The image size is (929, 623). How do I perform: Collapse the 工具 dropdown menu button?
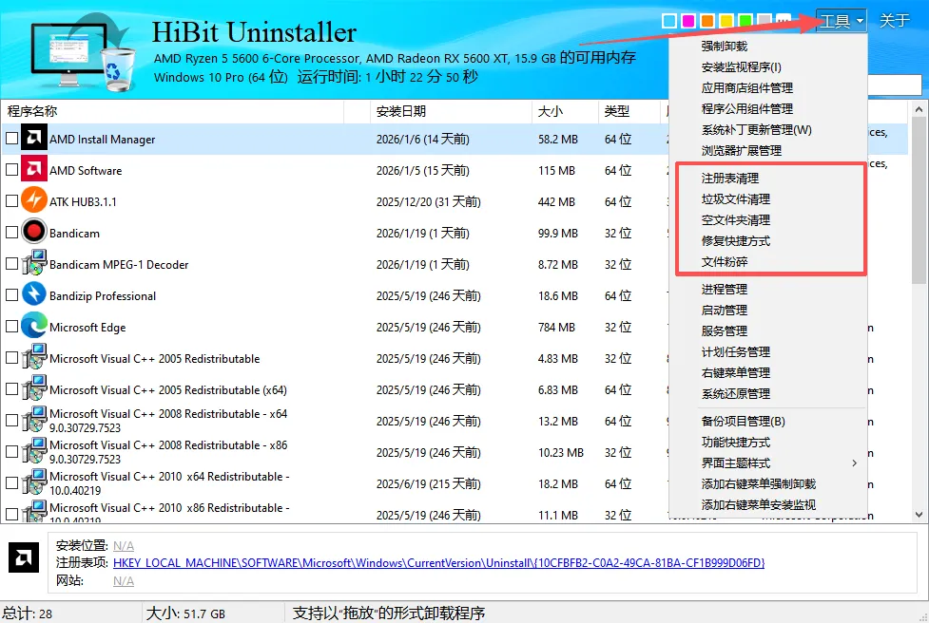click(842, 21)
